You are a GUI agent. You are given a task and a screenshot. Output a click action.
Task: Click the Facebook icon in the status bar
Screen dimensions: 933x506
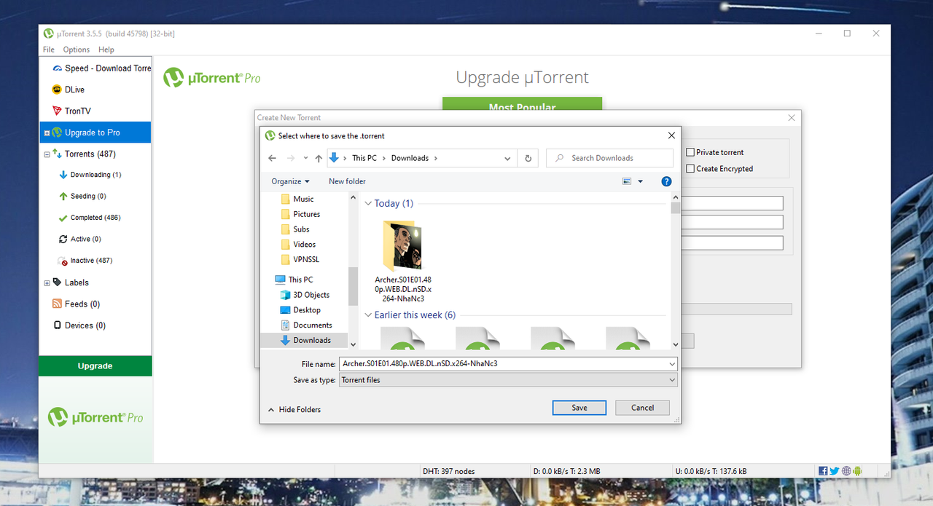click(x=823, y=471)
